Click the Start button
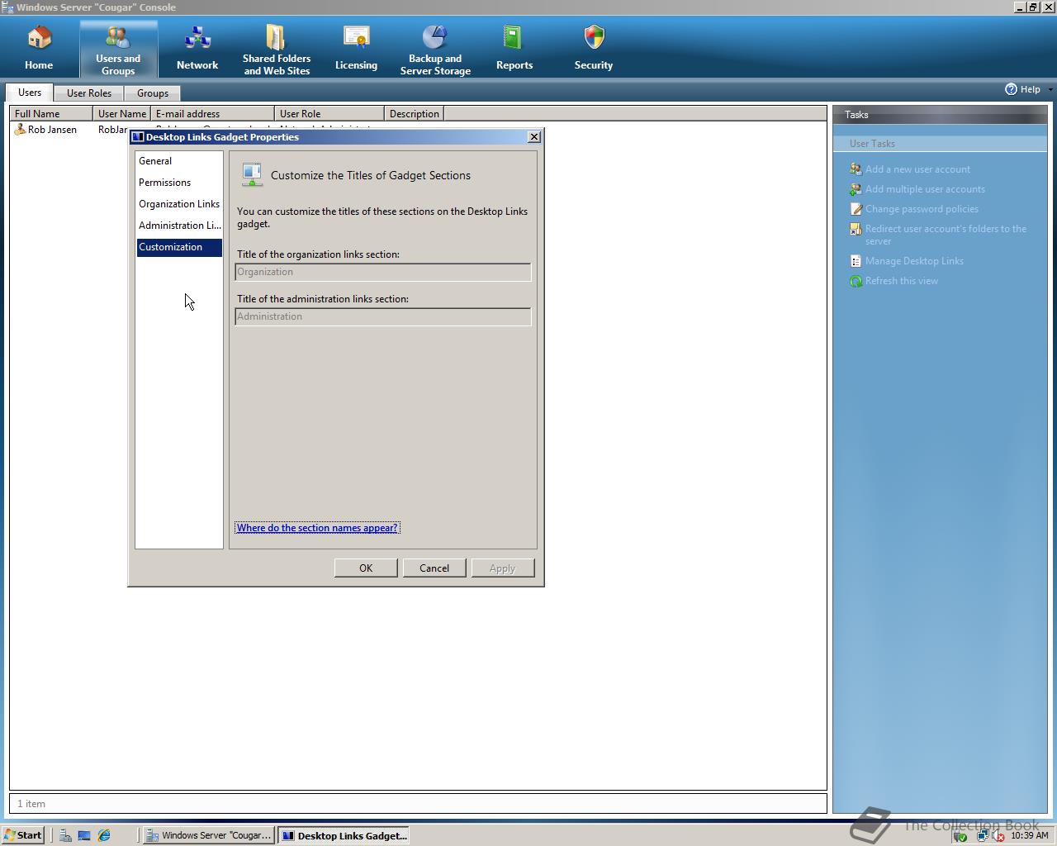1057x846 pixels. [23, 835]
